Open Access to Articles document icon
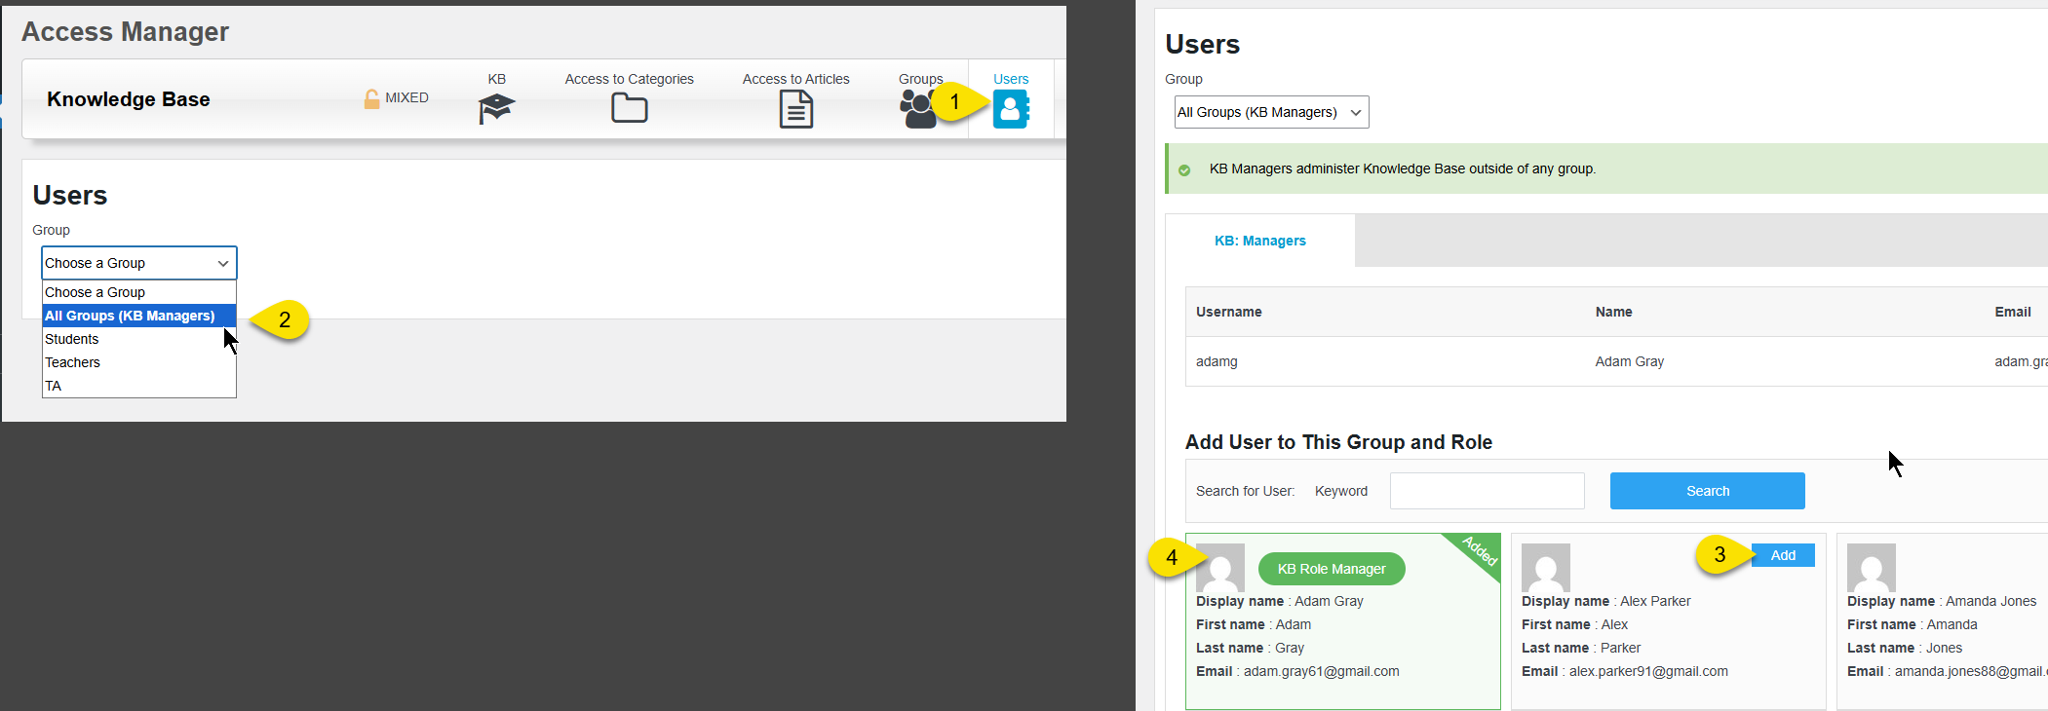Screen dimensions: 2048x711 click(x=795, y=109)
